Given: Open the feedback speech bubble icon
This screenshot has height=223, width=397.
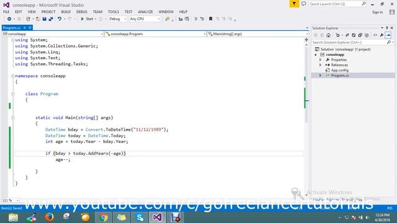Looking at the screenshot, I should (303, 4).
